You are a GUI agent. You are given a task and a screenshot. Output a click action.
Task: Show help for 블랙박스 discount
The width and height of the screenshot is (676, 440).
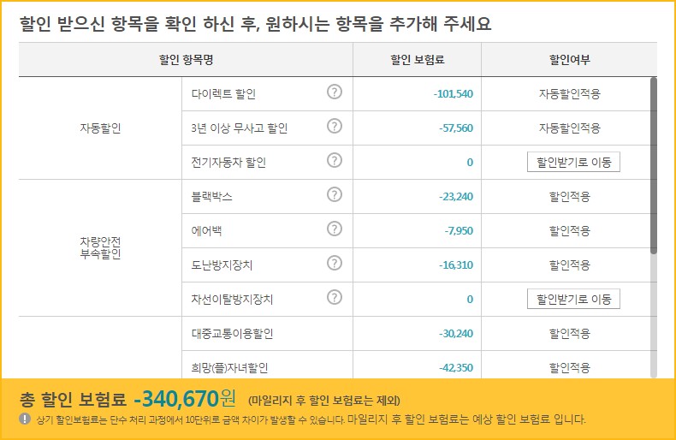(334, 194)
